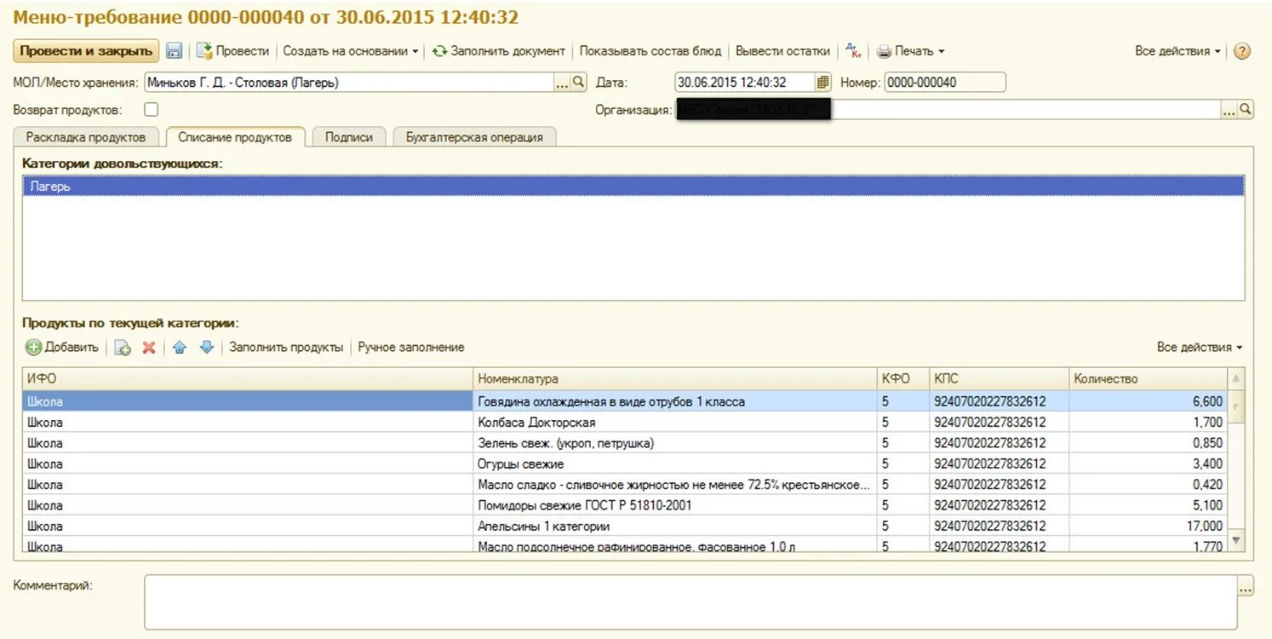The width and height of the screenshot is (1272, 639).
Task: Open the Бухгалтерская операция tab
Action: tap(474, 137)
